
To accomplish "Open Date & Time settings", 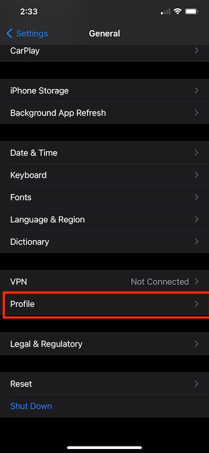I will click(104, 152).
